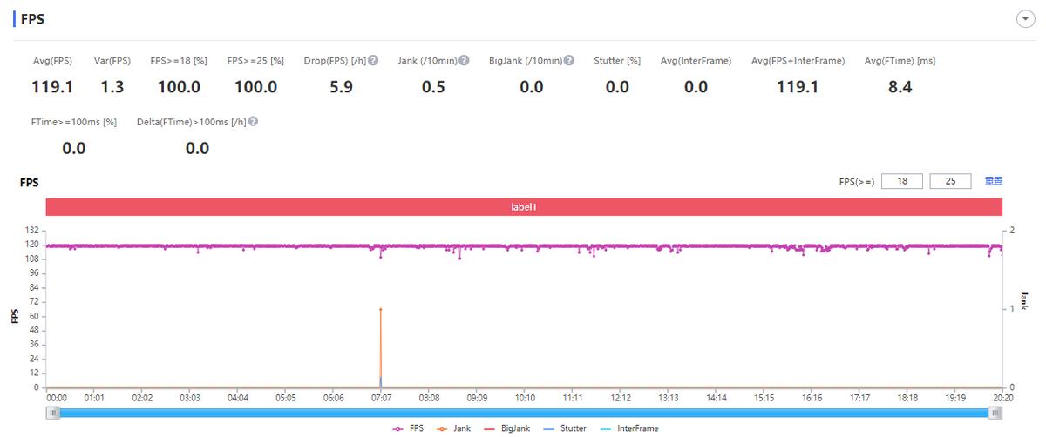Click the FPS section title at top
This screenshot has width=1046, height=437.
[x=33, y=18]
